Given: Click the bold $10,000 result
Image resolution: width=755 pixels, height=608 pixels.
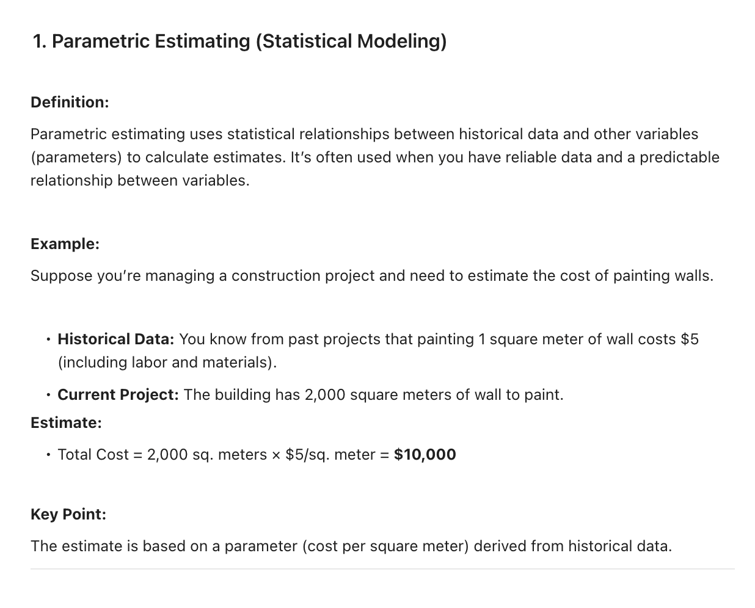Looking at the screenshot, I should (425, 454).
